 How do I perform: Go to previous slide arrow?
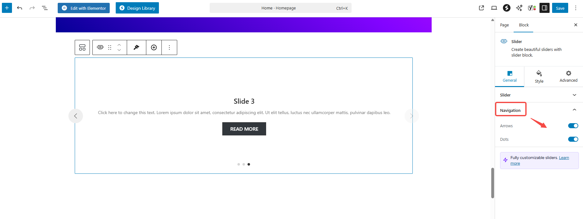coord(76,116)
